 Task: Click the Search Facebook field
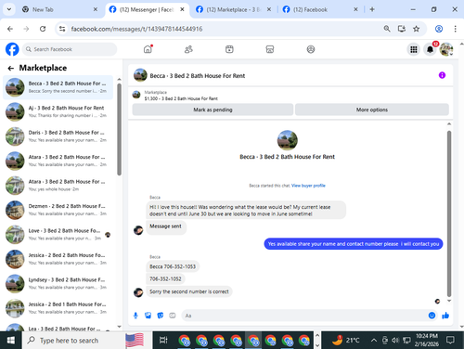70,49
